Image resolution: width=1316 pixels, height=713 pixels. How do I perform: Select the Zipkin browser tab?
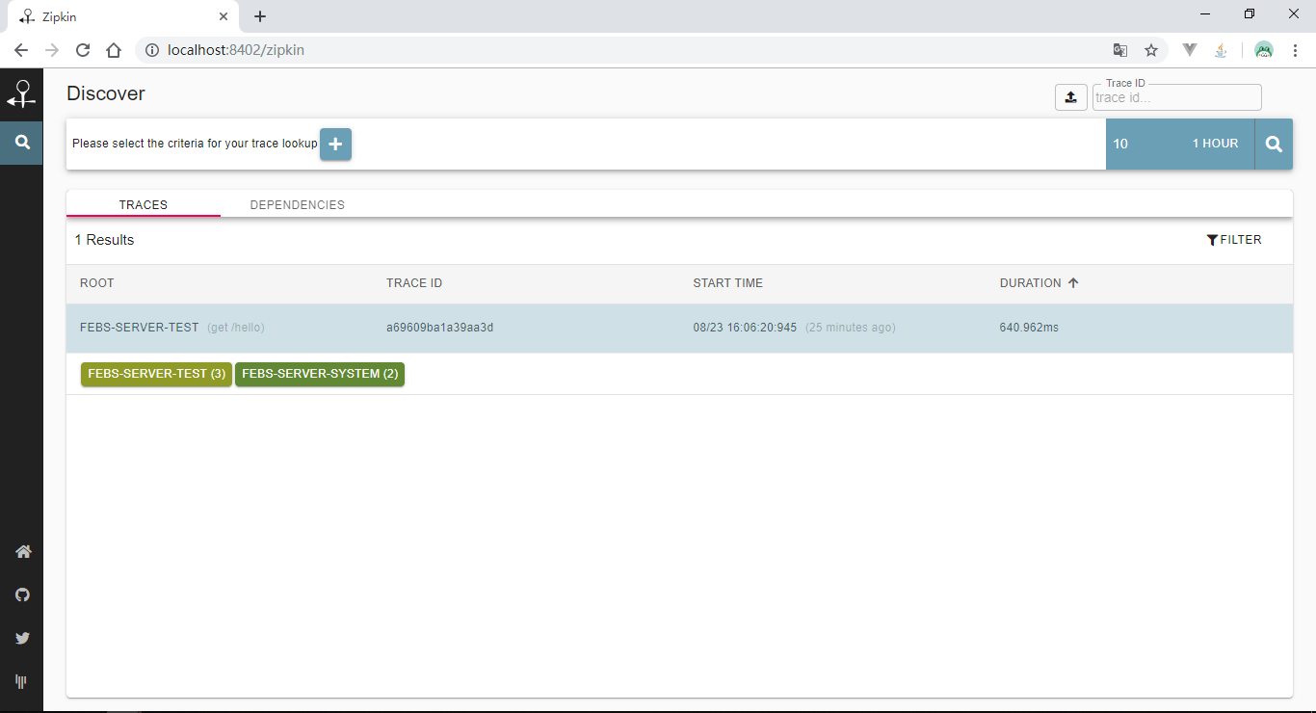pos(123,16)
